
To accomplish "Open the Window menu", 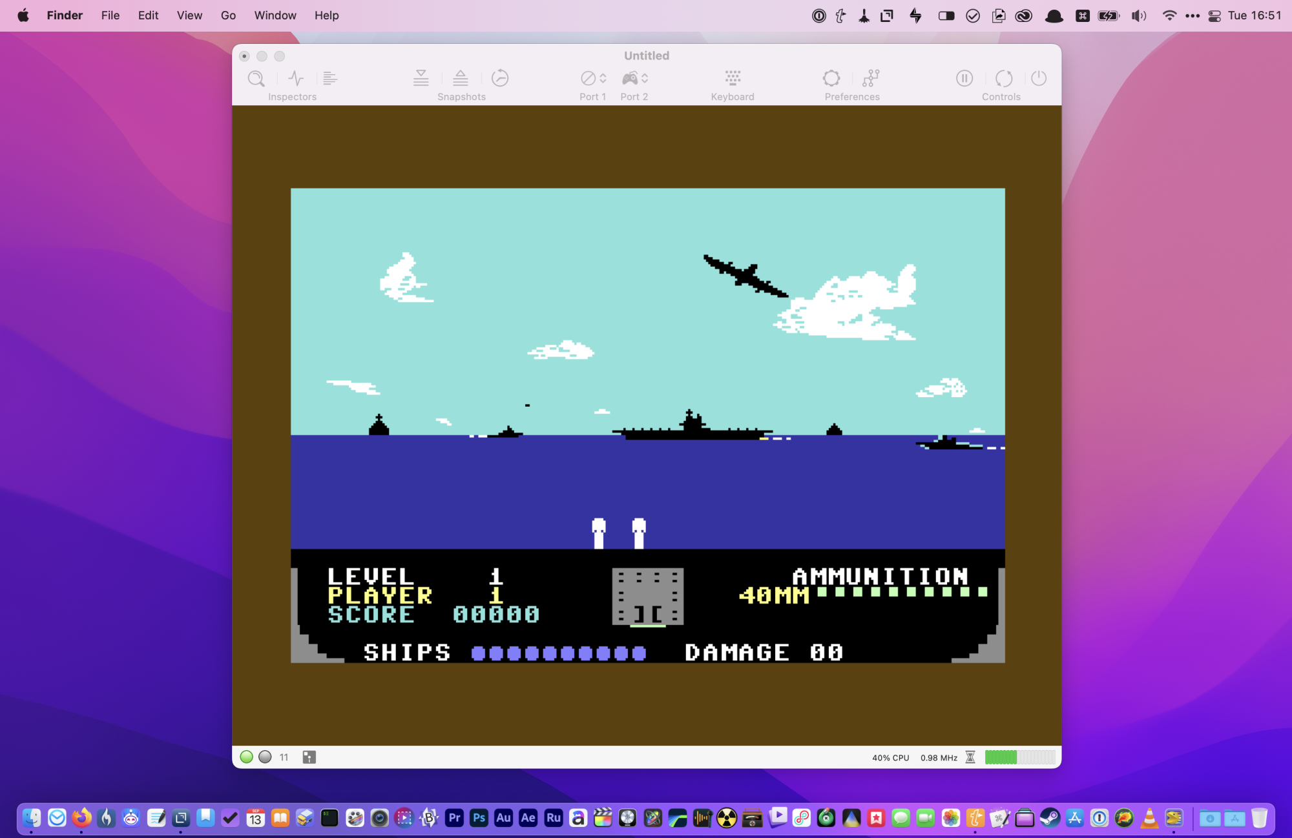I will [275, 15].
